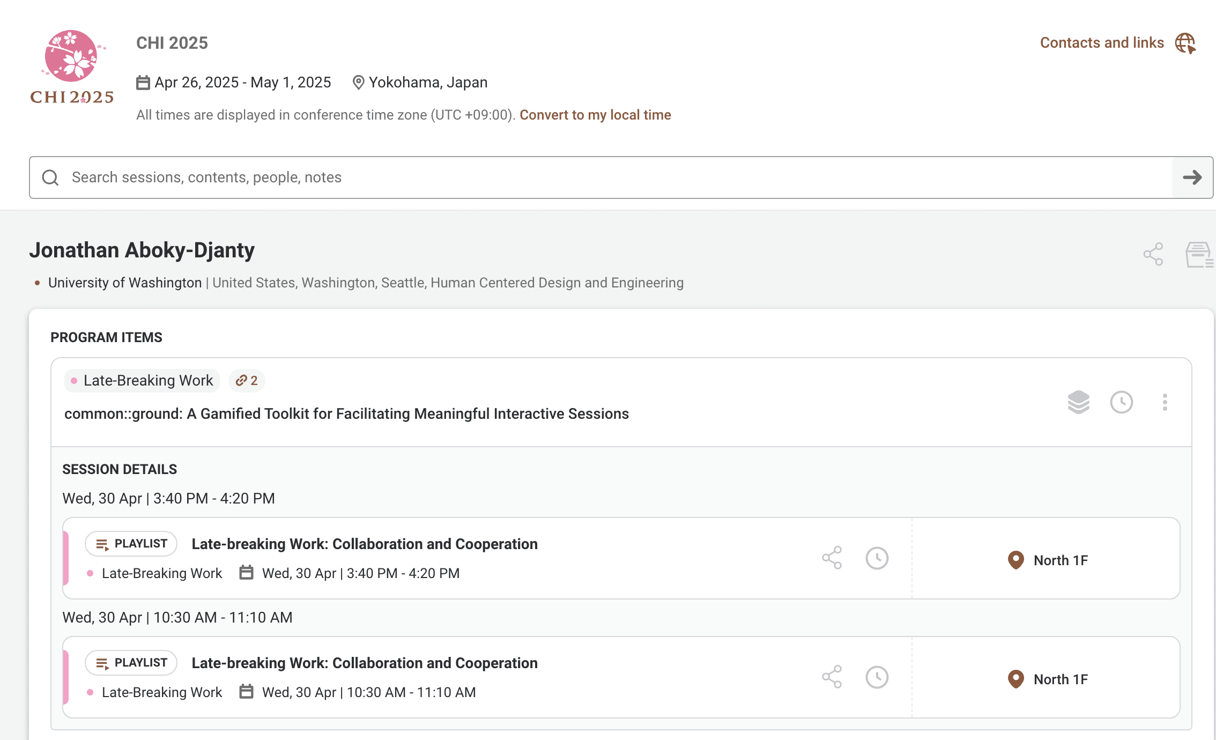
Task: Click the search sessions input field
Action: (x=590, y=177)
